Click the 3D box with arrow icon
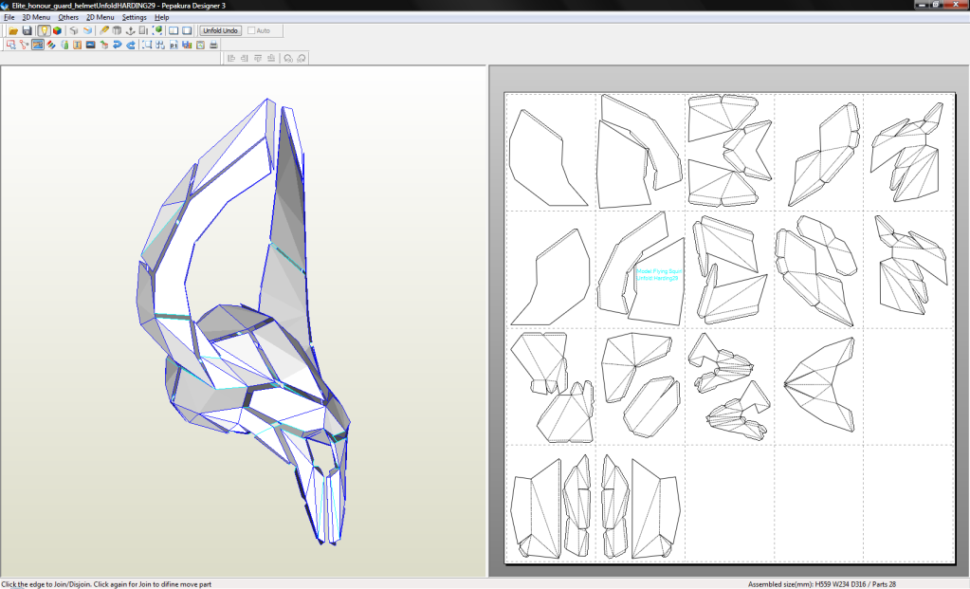The height and width of the screenshot is (589, 970). 104,45
